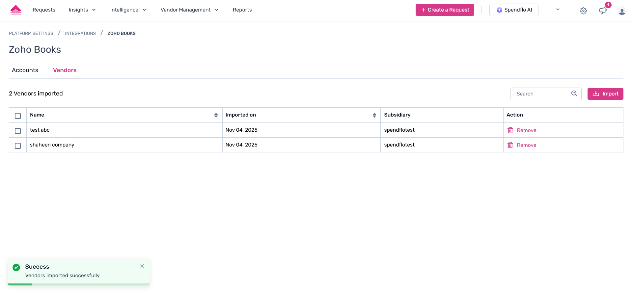Click the Spendflo logo icon
This screenshot has width=632, height=293.
(x=16, y=10)
